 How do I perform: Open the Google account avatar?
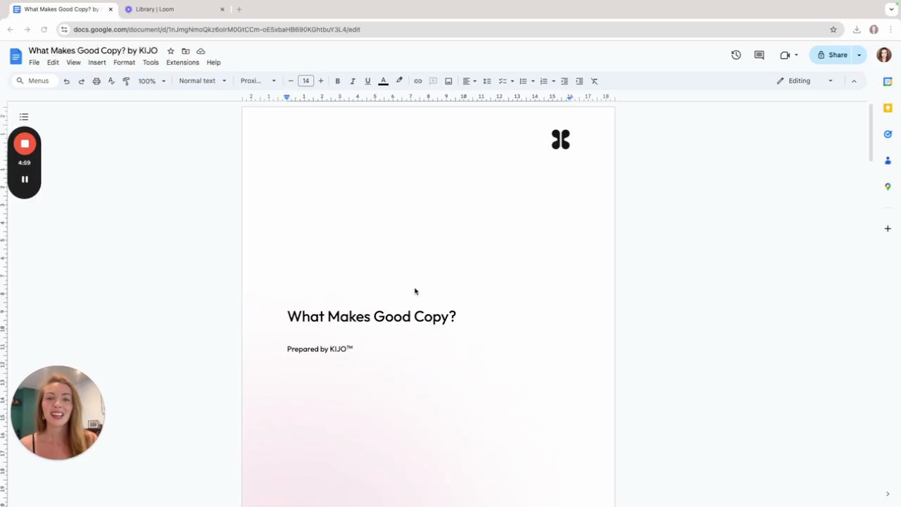tap(884, 55)
